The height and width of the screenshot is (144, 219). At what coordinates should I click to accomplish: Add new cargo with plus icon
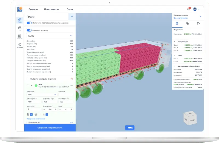coord(72,17)
